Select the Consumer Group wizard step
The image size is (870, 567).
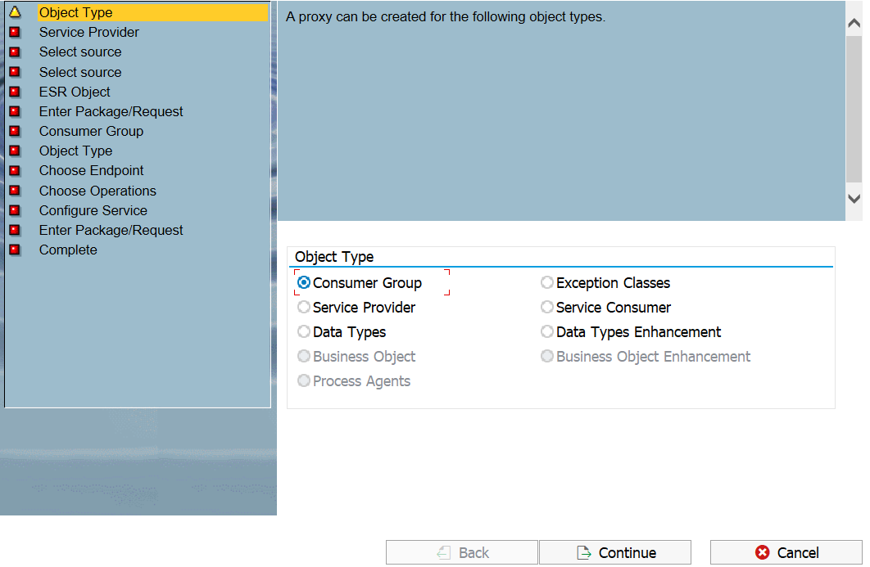(x=91, y=132)
